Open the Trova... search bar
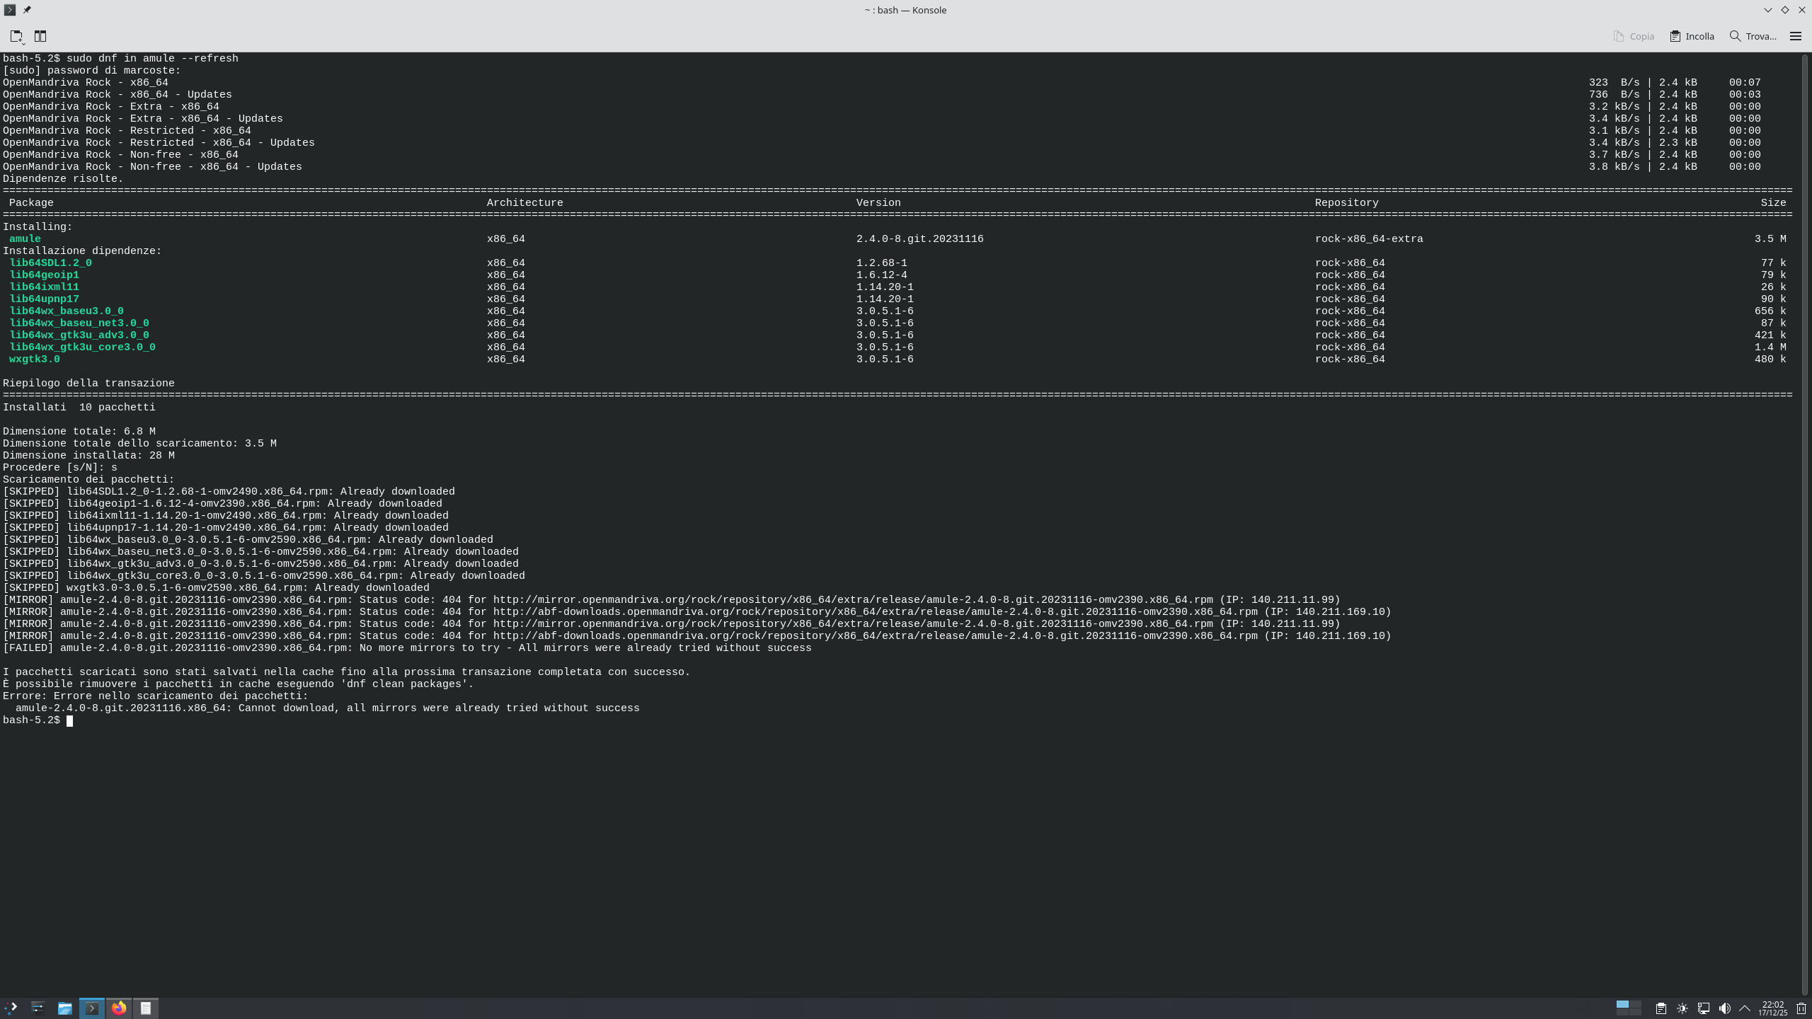Viewport: 1812px width, 1019px height. pyautogui.click(x=1753, y=36)
